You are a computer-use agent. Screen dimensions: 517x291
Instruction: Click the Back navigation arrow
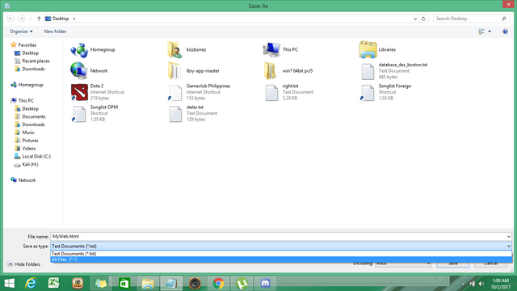pyautogui.click(x=11, y=19)
